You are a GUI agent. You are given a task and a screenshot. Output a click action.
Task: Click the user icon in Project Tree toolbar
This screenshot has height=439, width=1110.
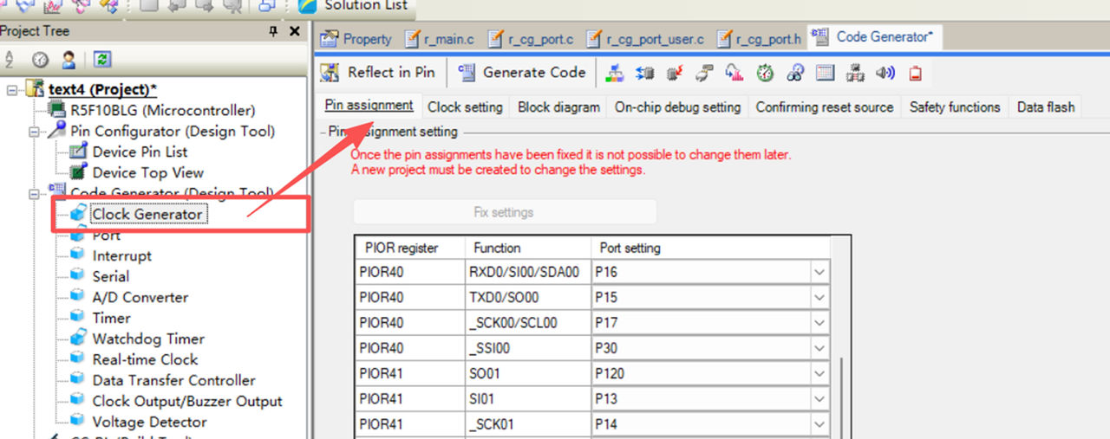click(69, 60)
